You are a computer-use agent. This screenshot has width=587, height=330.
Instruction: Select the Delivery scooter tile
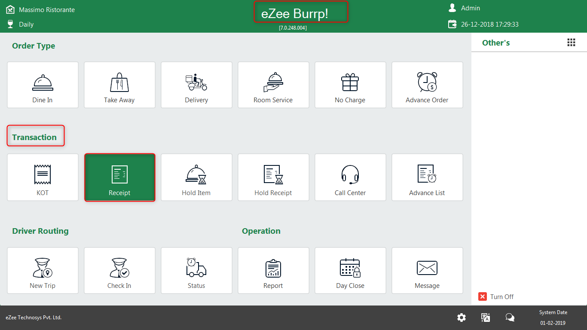point(196,85)
